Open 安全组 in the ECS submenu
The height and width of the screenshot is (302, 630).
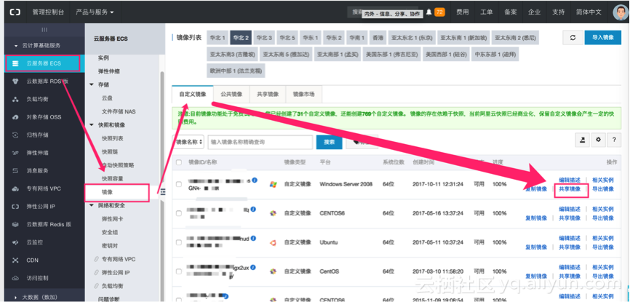point(110,232)
